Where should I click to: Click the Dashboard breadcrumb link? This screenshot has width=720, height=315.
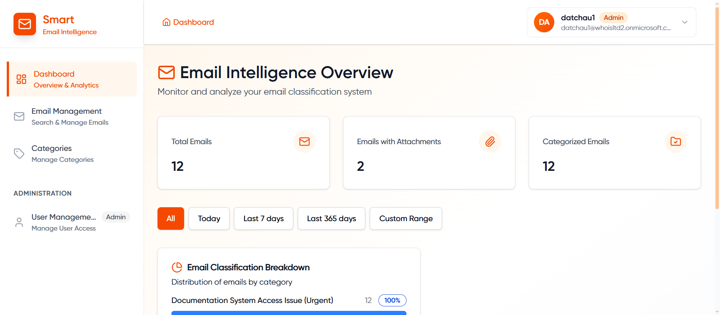point(193,22)
